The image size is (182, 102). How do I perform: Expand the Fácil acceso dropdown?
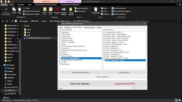[86, 11]
